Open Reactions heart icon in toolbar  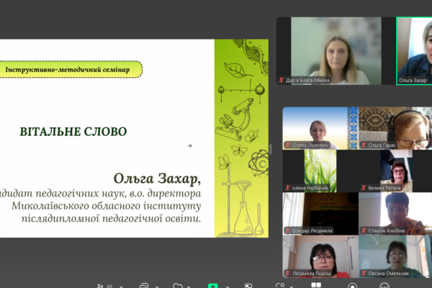point(177,286)
